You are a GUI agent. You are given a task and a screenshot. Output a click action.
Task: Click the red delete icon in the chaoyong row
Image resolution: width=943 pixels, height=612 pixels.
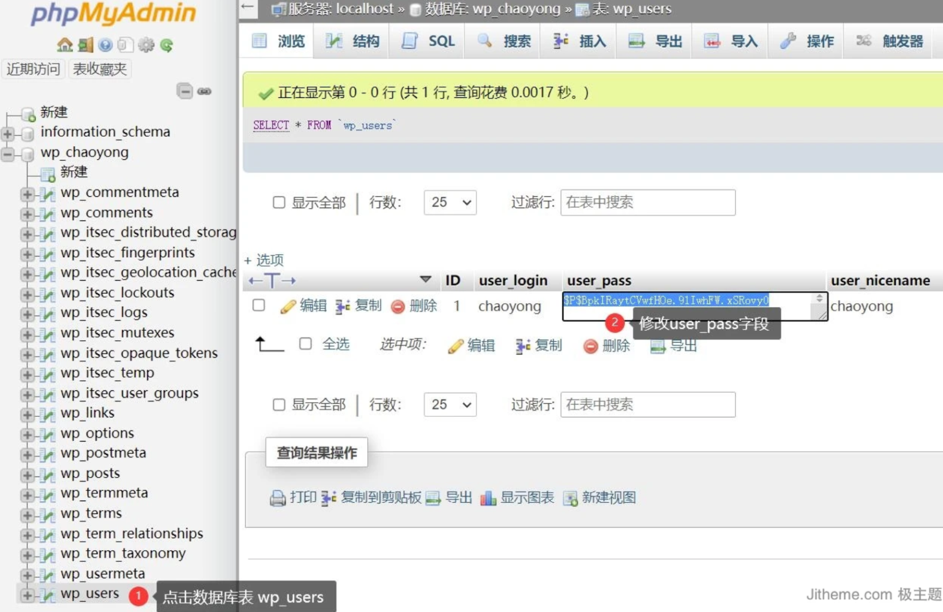coord(398,306)
